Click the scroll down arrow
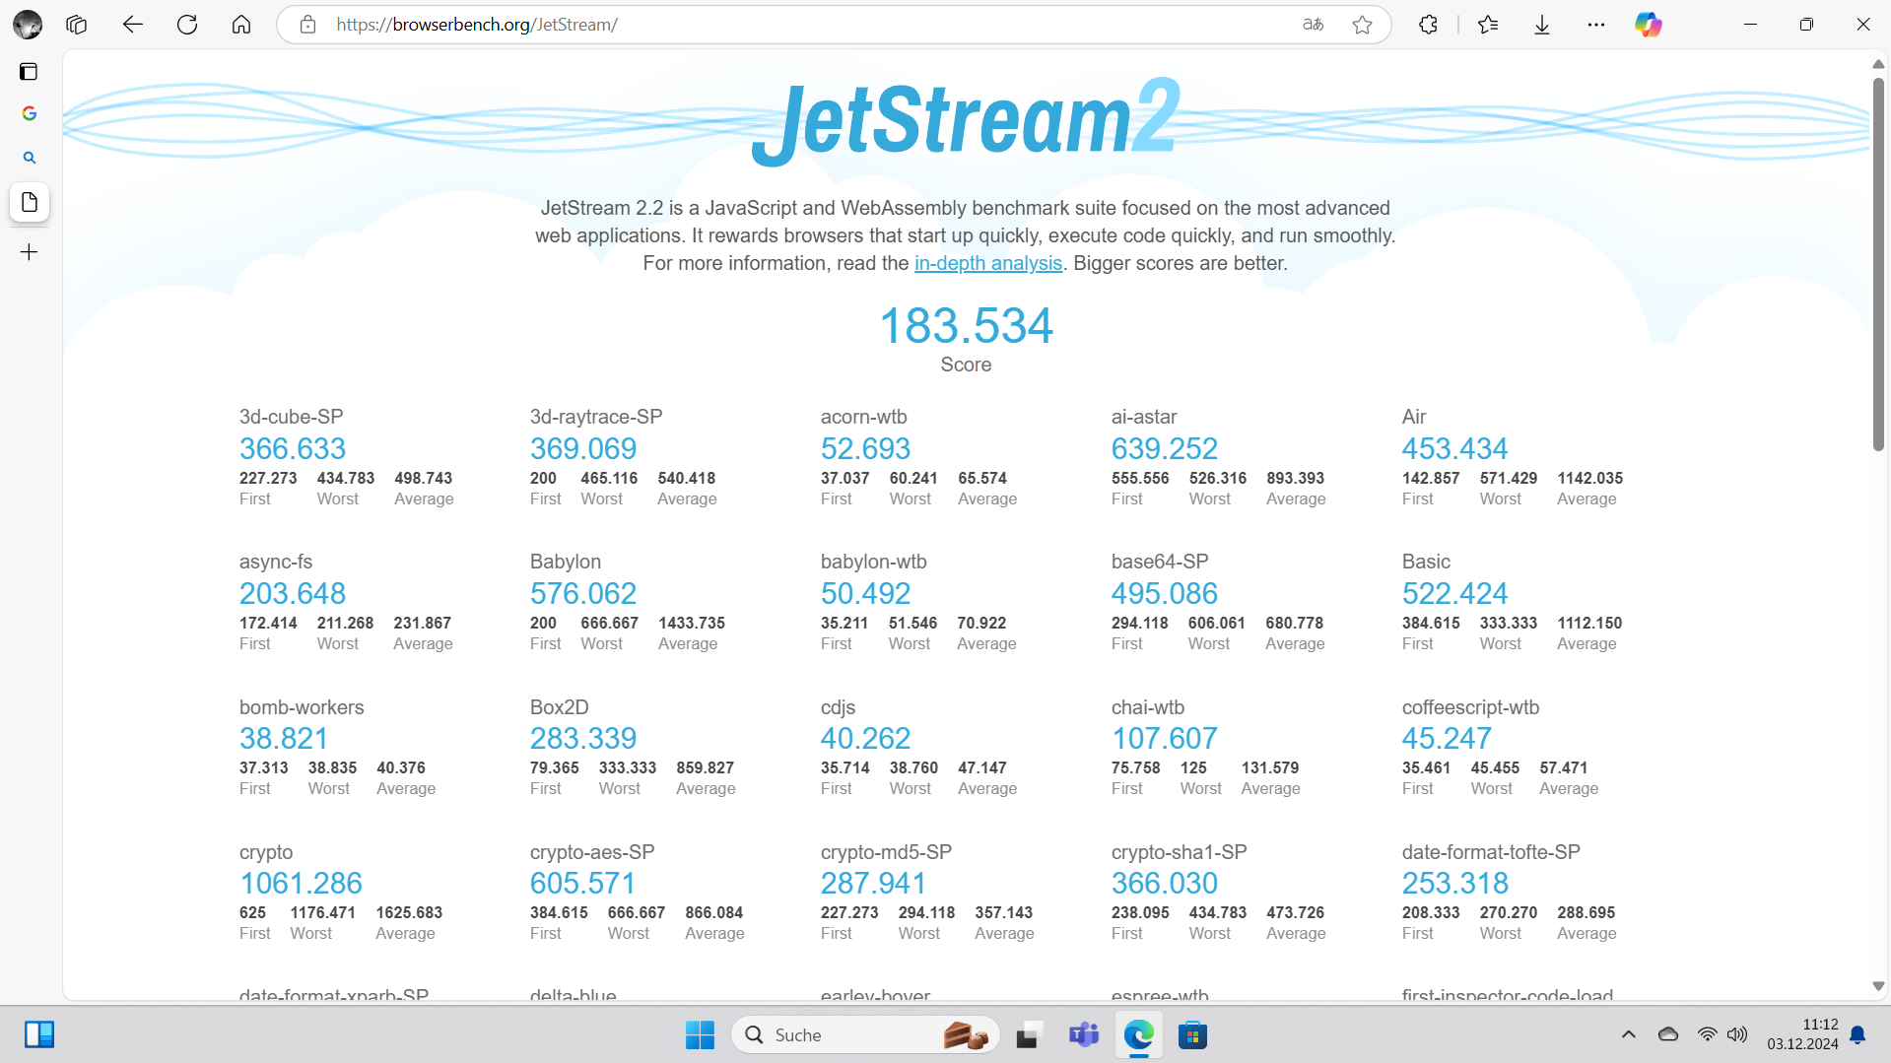Screen dimensions: 1891x1063 click(x=1878, y=986)
